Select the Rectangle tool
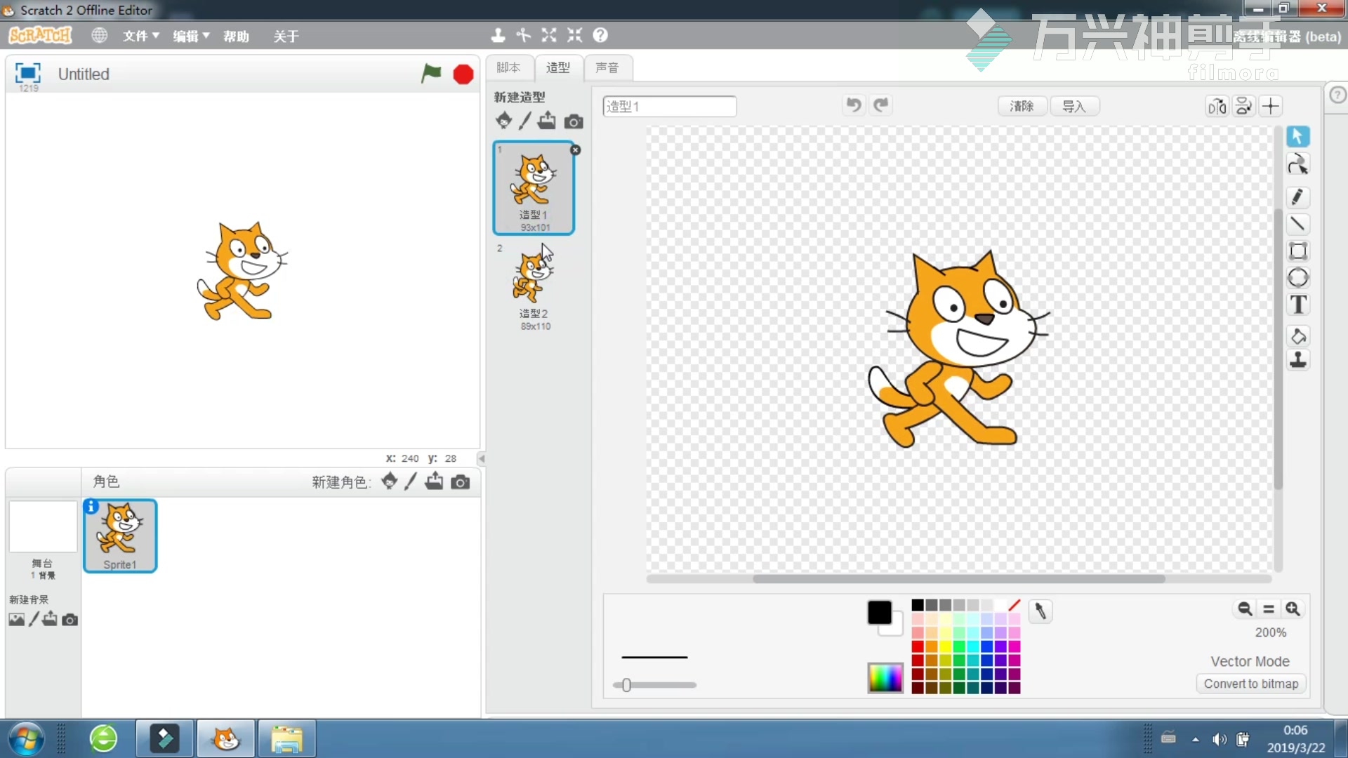Viewport: 1348px width, 758px height. coord(1297,251)
